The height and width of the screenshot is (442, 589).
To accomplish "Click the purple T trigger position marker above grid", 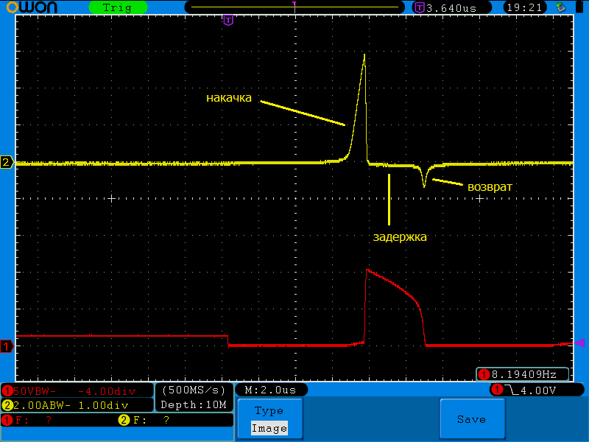I will tap(228, 20).
